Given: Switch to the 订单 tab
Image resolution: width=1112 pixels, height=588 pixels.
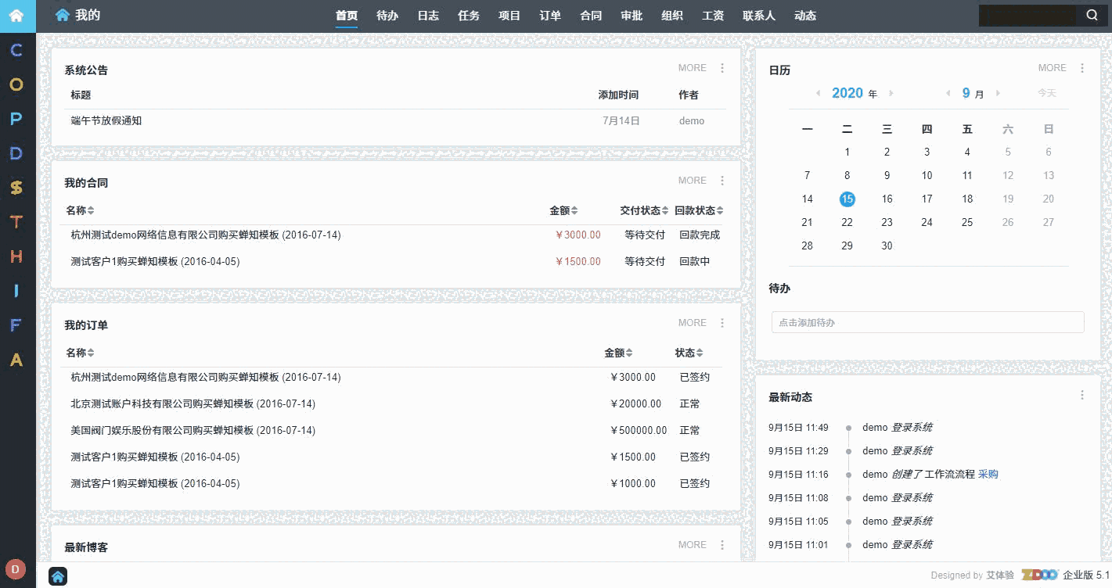Looking at the screenshot, I should (550, 15).
